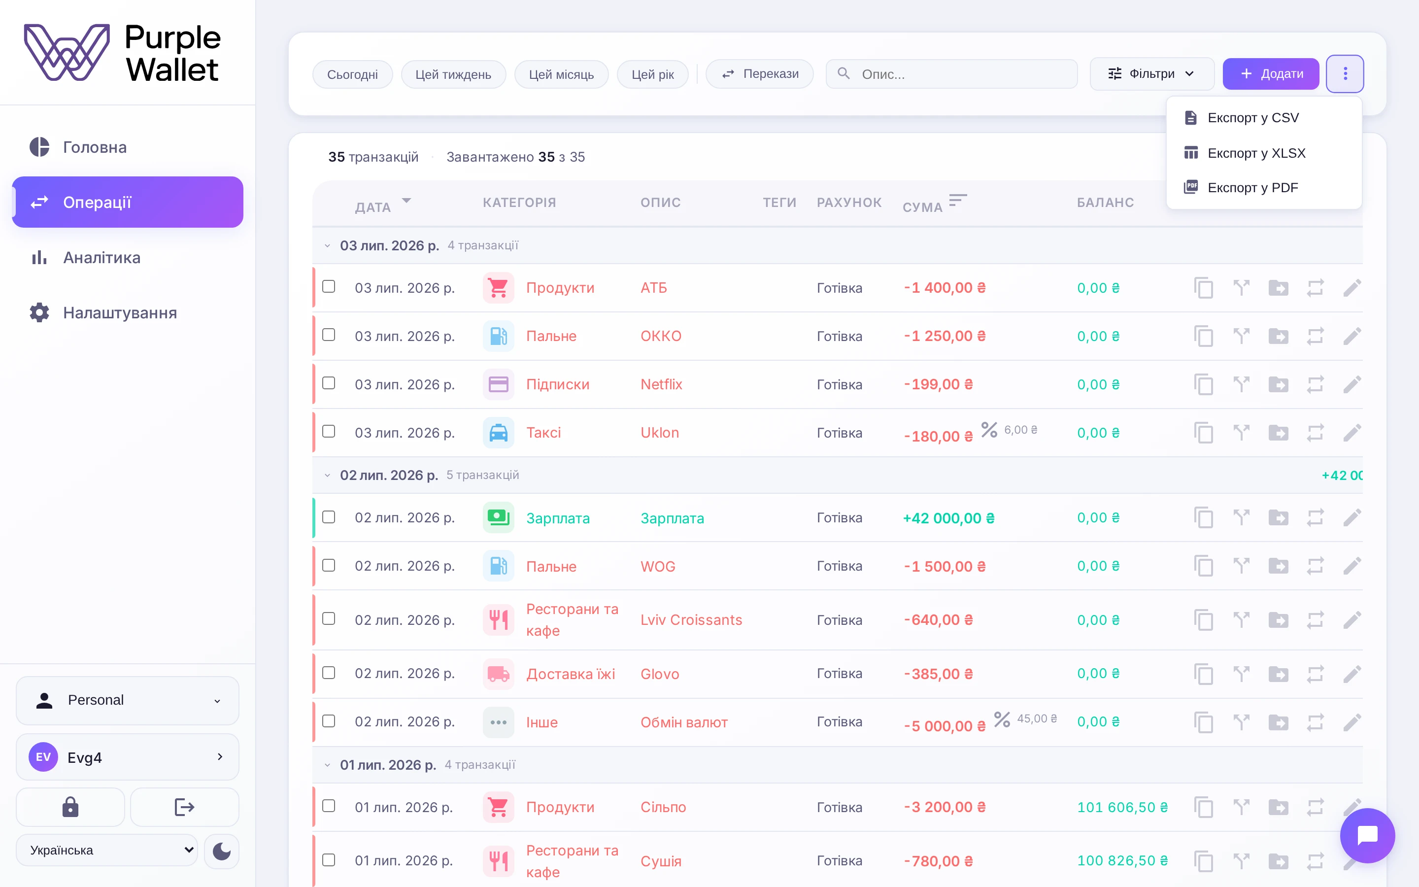
Task: Click the Додати button
Action: tap(1271, 74)
